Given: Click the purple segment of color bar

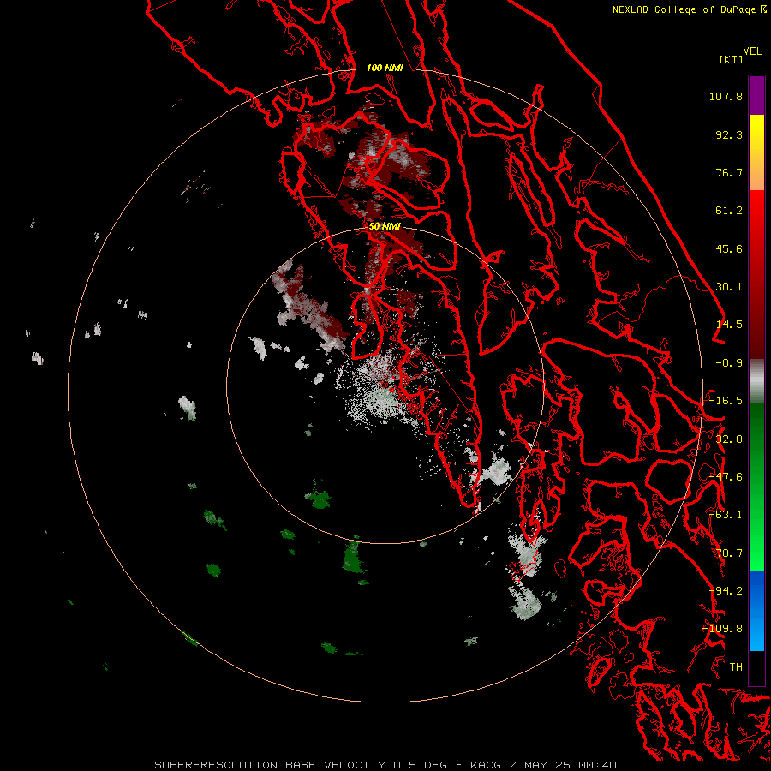Looking at the screenshot, I should [x=756, y=95].
